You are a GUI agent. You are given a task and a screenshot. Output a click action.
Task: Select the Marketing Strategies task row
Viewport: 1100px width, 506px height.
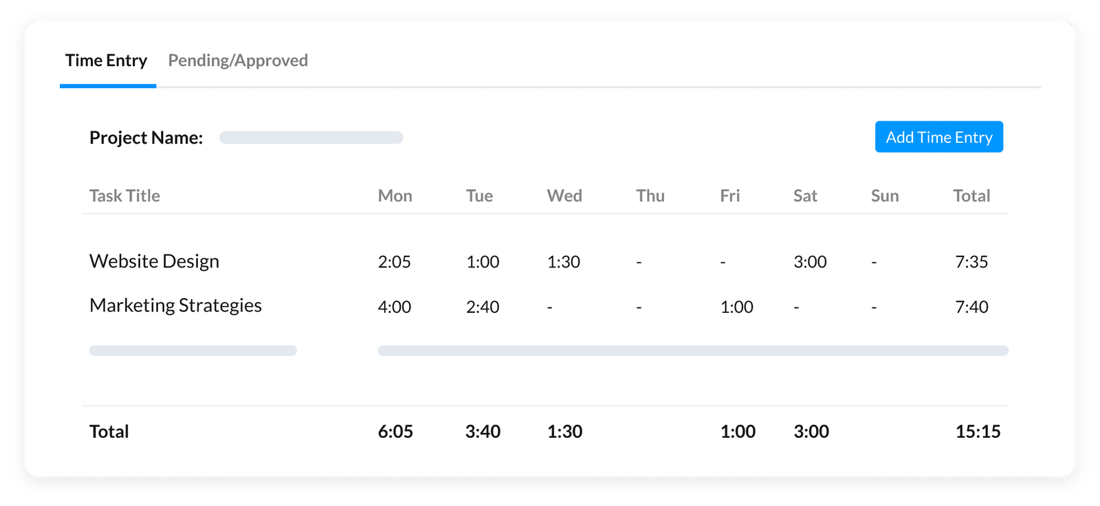pyautogui.click(x=175, y=305)
